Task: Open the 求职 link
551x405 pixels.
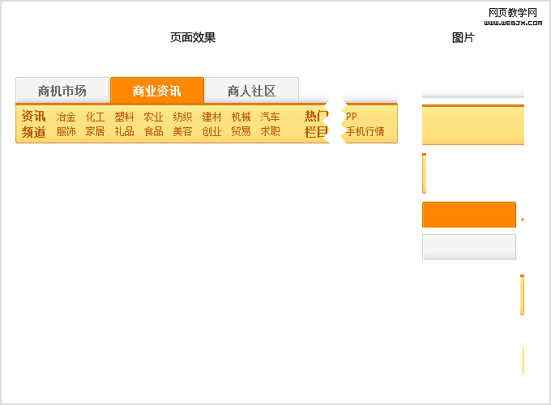Action: tap(271, 131)
